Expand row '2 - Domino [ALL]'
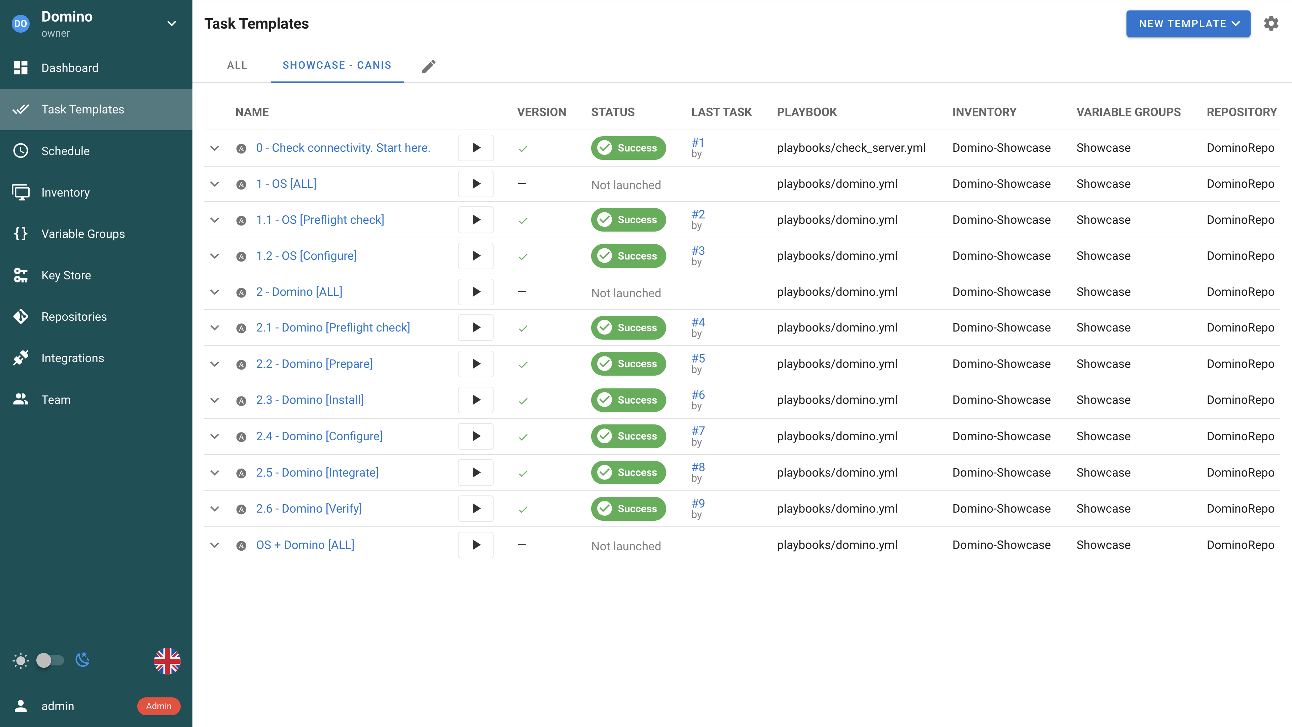The image size is (1292, 727). click(x=215, y=292)
